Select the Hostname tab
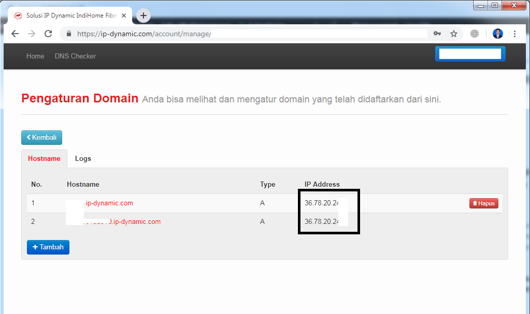Viewport: 530px width, 314px height. click(x=44, y=159)
